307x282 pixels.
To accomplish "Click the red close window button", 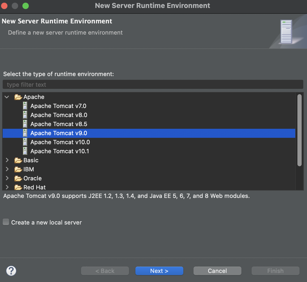I will pyautogui.click(x=4, y=6).
